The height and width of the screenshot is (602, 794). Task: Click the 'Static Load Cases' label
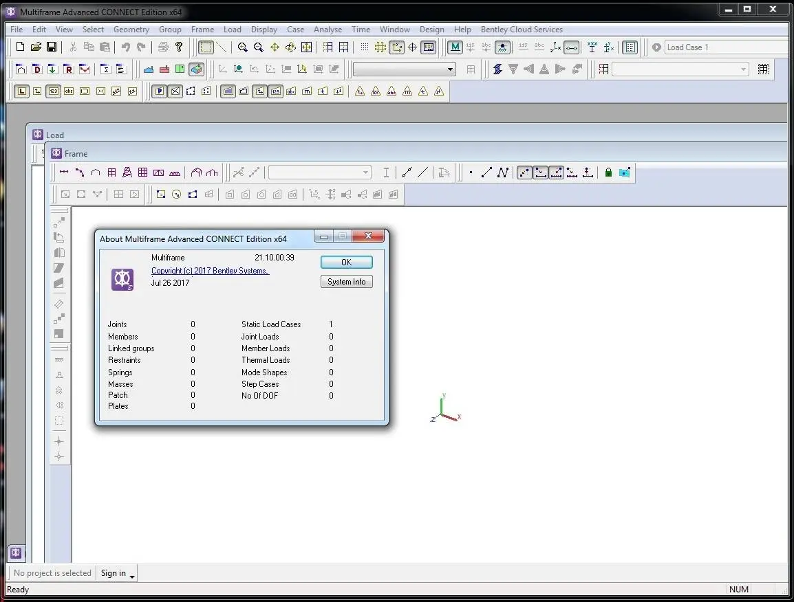click(x=271, y=324)
